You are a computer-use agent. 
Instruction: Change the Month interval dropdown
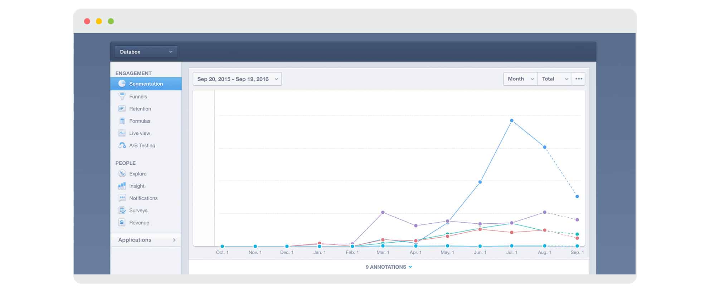coord(520,79)
